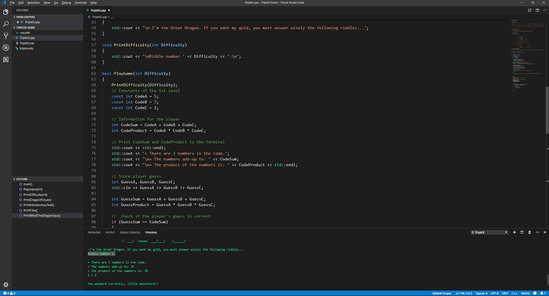Select the TripleX.cpp editor tab
This screenshot has width=549, height=296.
click(x=98, y=10)
